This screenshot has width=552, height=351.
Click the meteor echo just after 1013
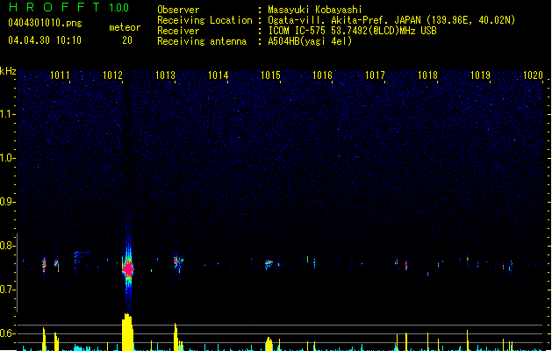[178, 263]
